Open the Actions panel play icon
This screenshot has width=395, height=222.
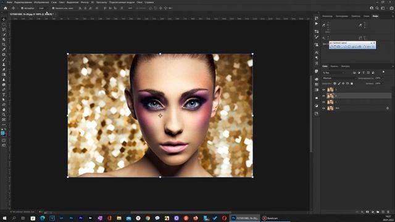tap(317, 23)
